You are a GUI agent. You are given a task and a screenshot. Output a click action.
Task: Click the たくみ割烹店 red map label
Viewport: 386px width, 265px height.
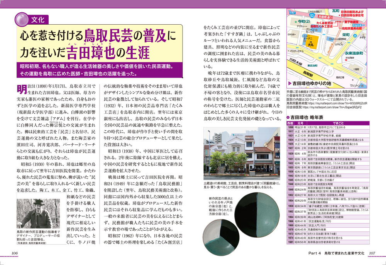click(325, 23)
